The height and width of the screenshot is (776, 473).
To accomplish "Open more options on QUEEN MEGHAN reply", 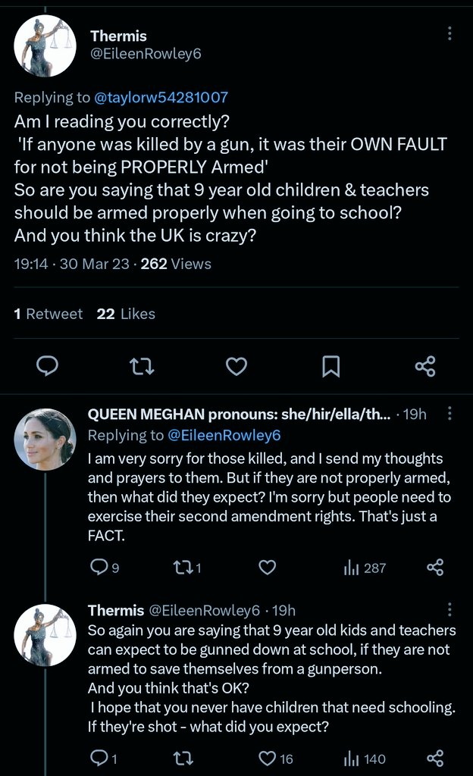I will coord(450,413).
